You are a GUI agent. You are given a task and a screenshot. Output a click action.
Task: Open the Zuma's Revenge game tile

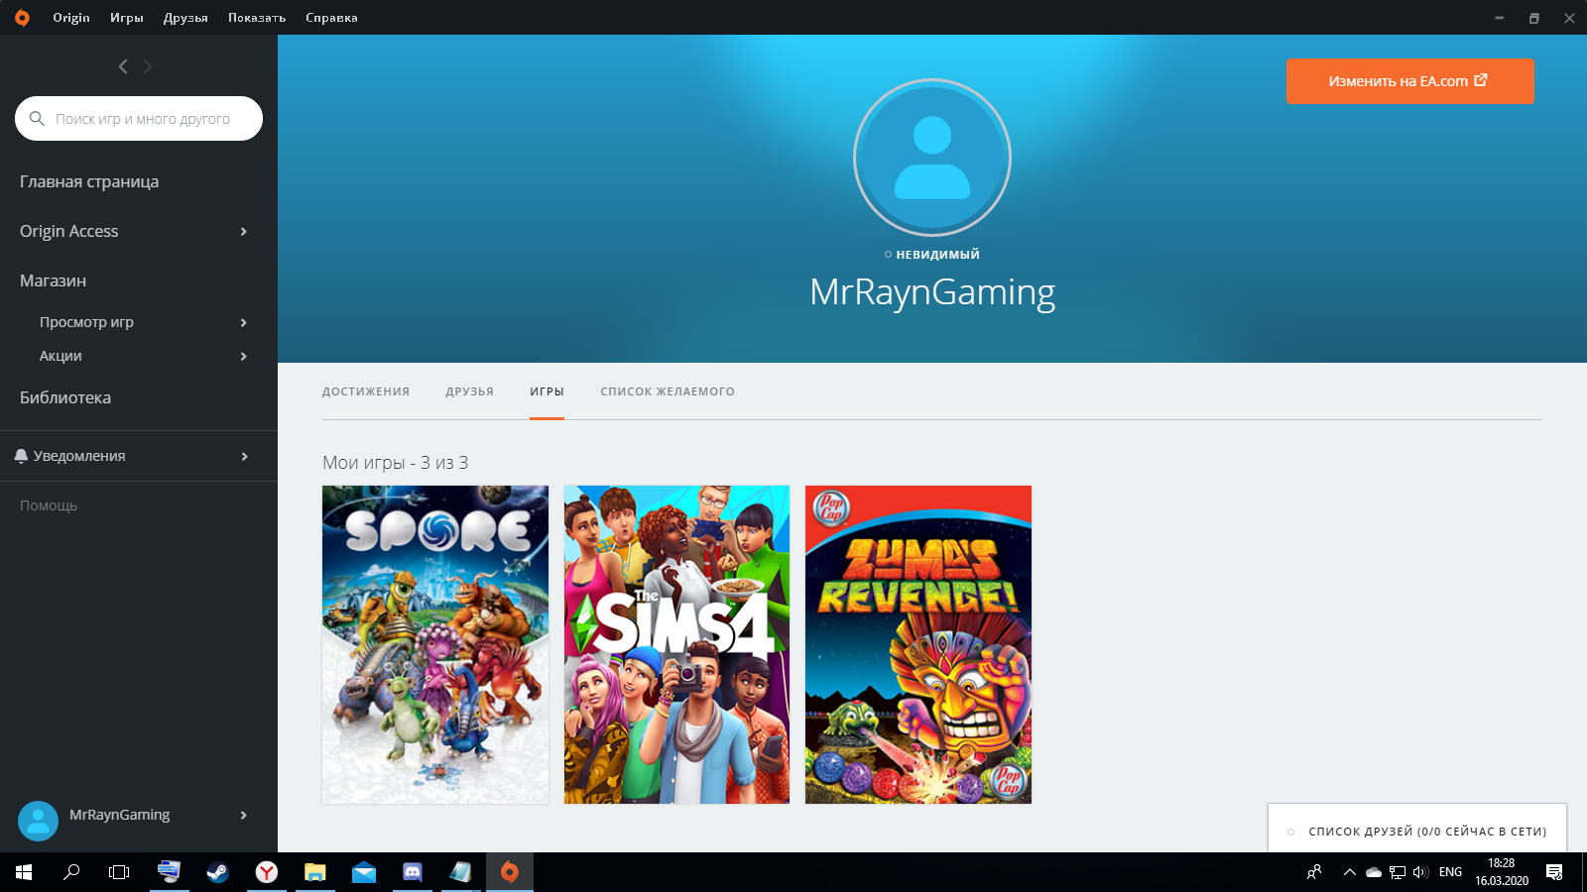click(918, 644)
